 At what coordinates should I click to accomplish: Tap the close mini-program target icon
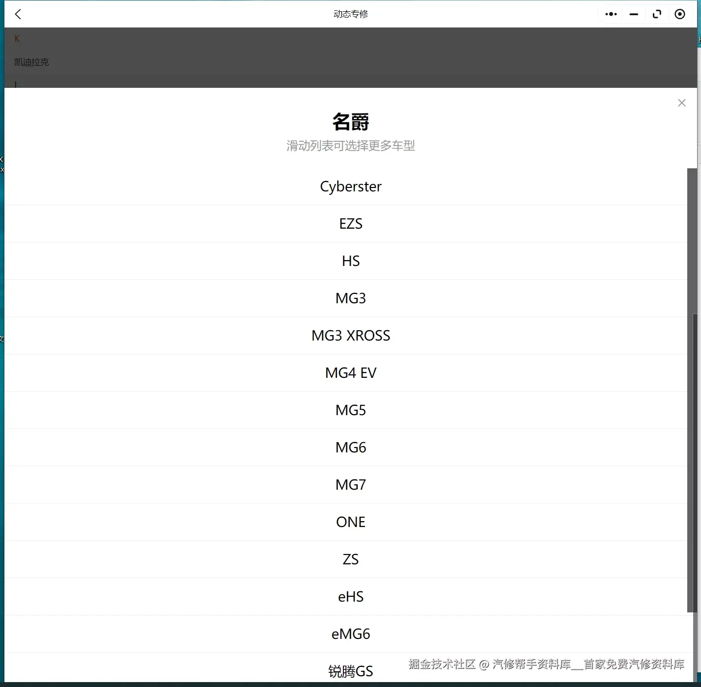[x=680, y=14]
